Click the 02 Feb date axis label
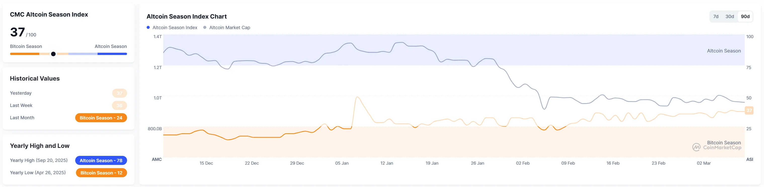This screenshot has height=187, width=764. [x=522, y=163]
